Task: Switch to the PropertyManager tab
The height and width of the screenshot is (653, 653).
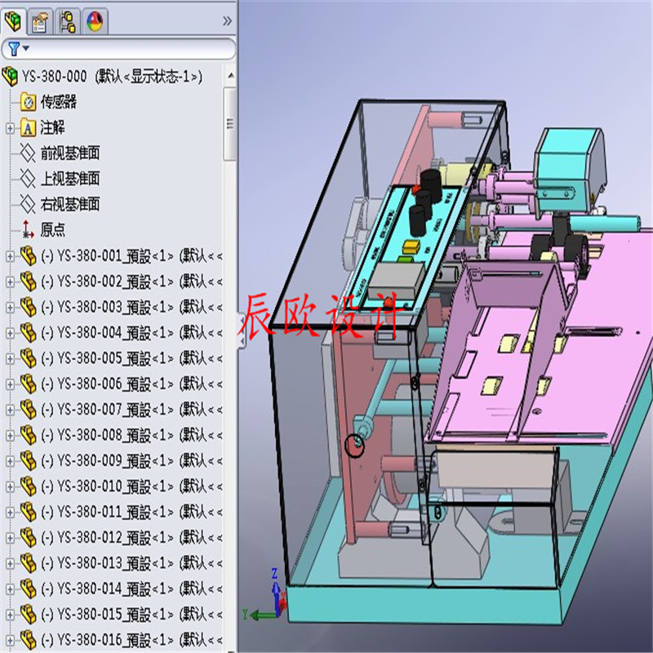Action: tap(40, 22)
